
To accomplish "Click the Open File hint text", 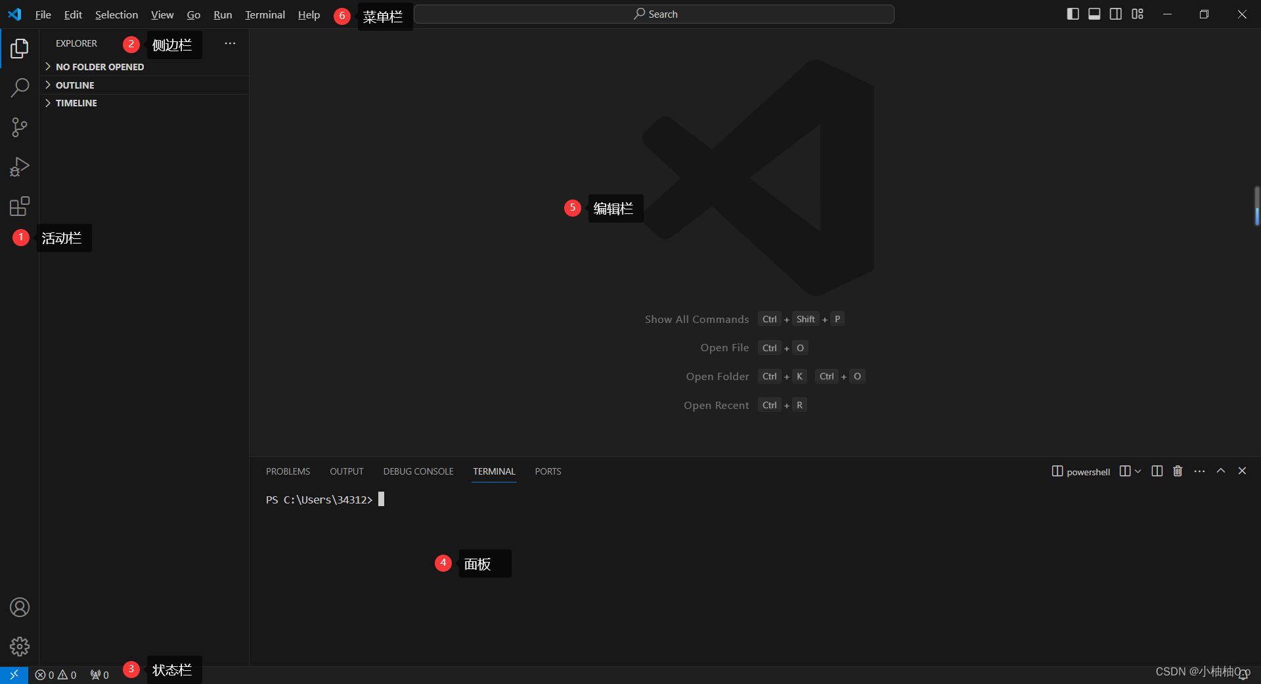I will point(724,348).
